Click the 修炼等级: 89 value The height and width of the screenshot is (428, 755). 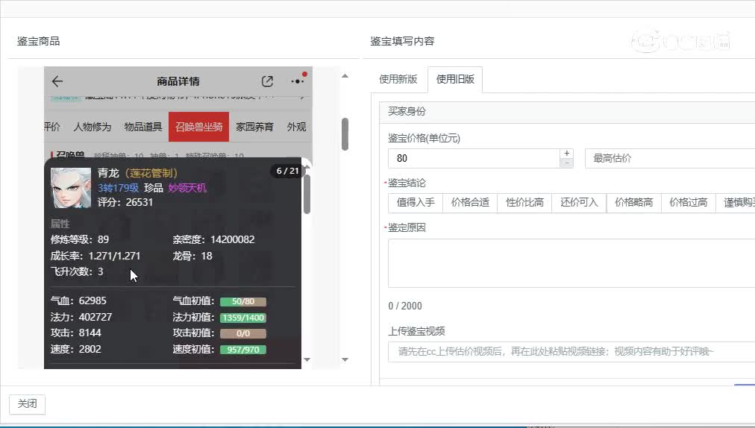[80, 239]
